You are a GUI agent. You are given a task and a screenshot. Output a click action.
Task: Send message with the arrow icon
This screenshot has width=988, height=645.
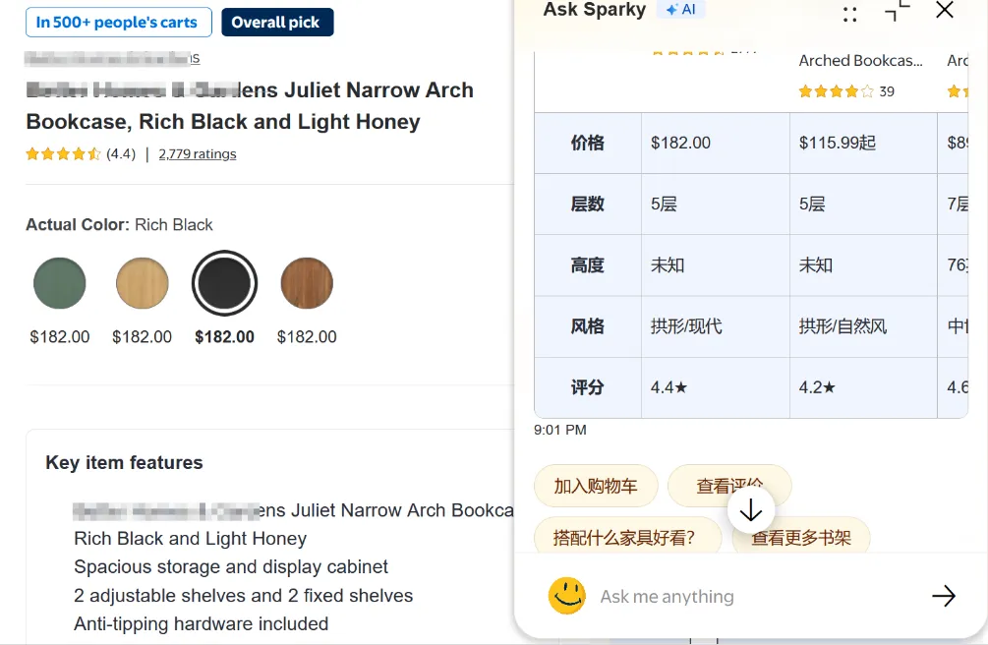coord(943,596)
